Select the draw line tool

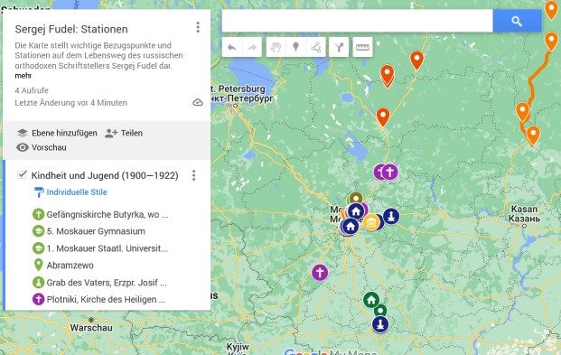click(x=316, y=47)
